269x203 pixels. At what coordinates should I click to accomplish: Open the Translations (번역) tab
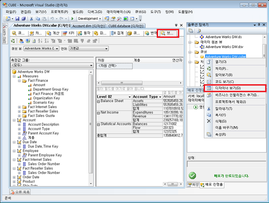point(151,33)
